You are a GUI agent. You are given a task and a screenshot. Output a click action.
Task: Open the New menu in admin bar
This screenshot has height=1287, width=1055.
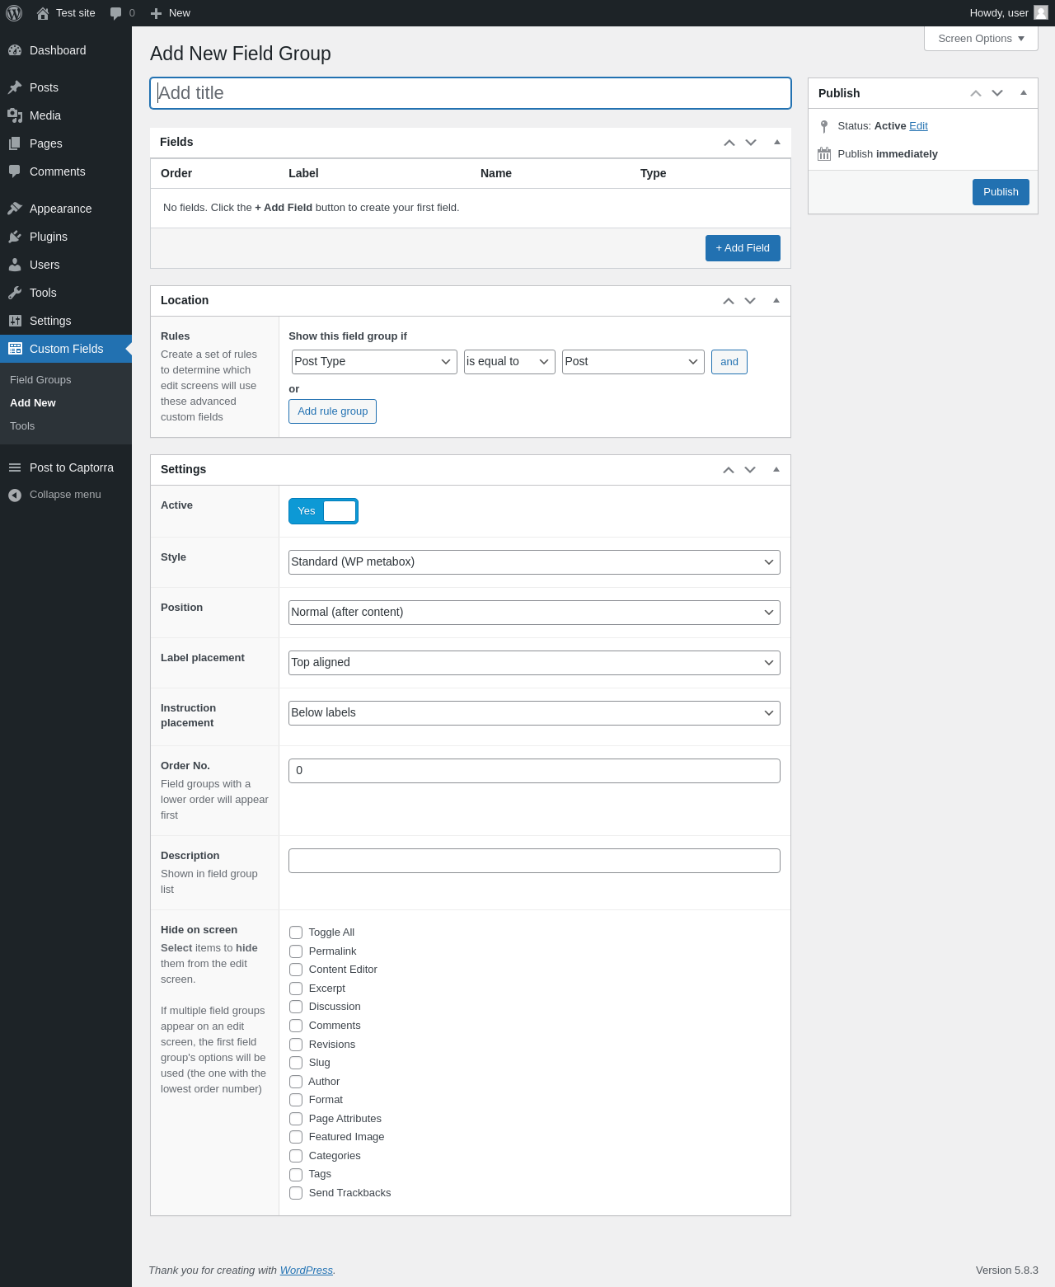point(171,13)
